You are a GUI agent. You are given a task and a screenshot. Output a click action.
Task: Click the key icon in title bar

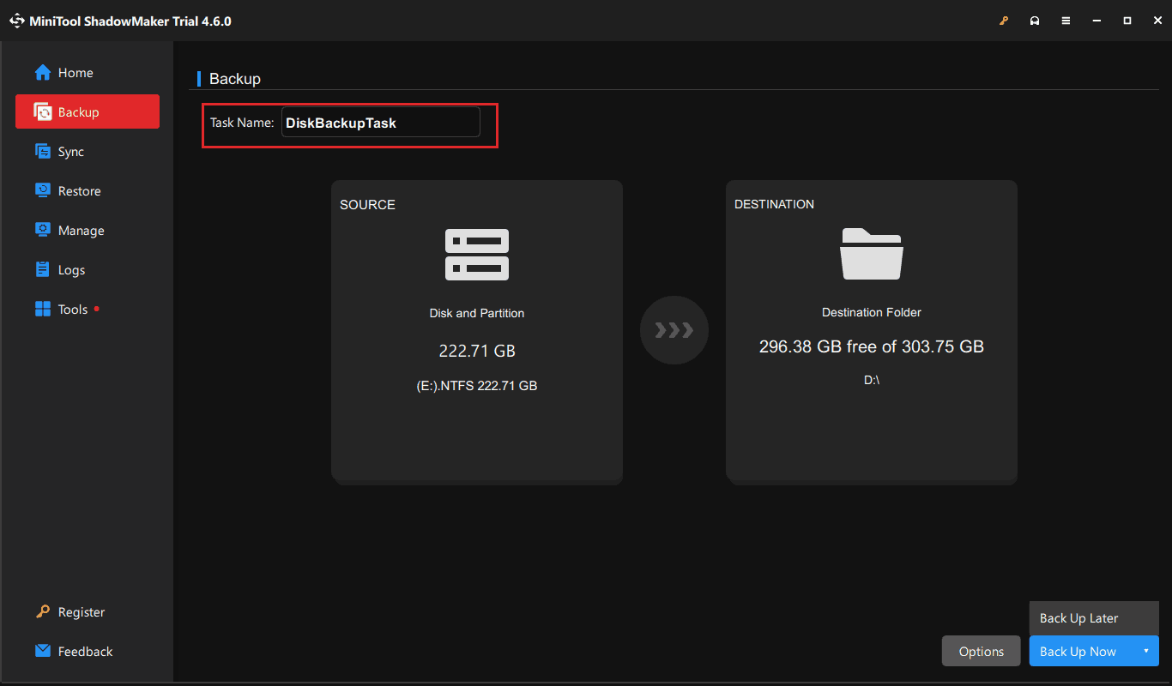[1004, 21]
